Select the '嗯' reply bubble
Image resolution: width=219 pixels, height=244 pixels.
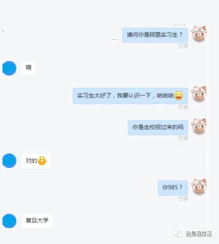[28, 68]
